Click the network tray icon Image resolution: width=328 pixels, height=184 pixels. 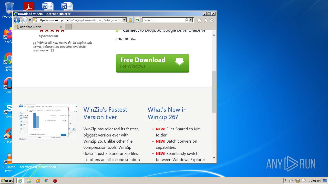click(298, 181)
